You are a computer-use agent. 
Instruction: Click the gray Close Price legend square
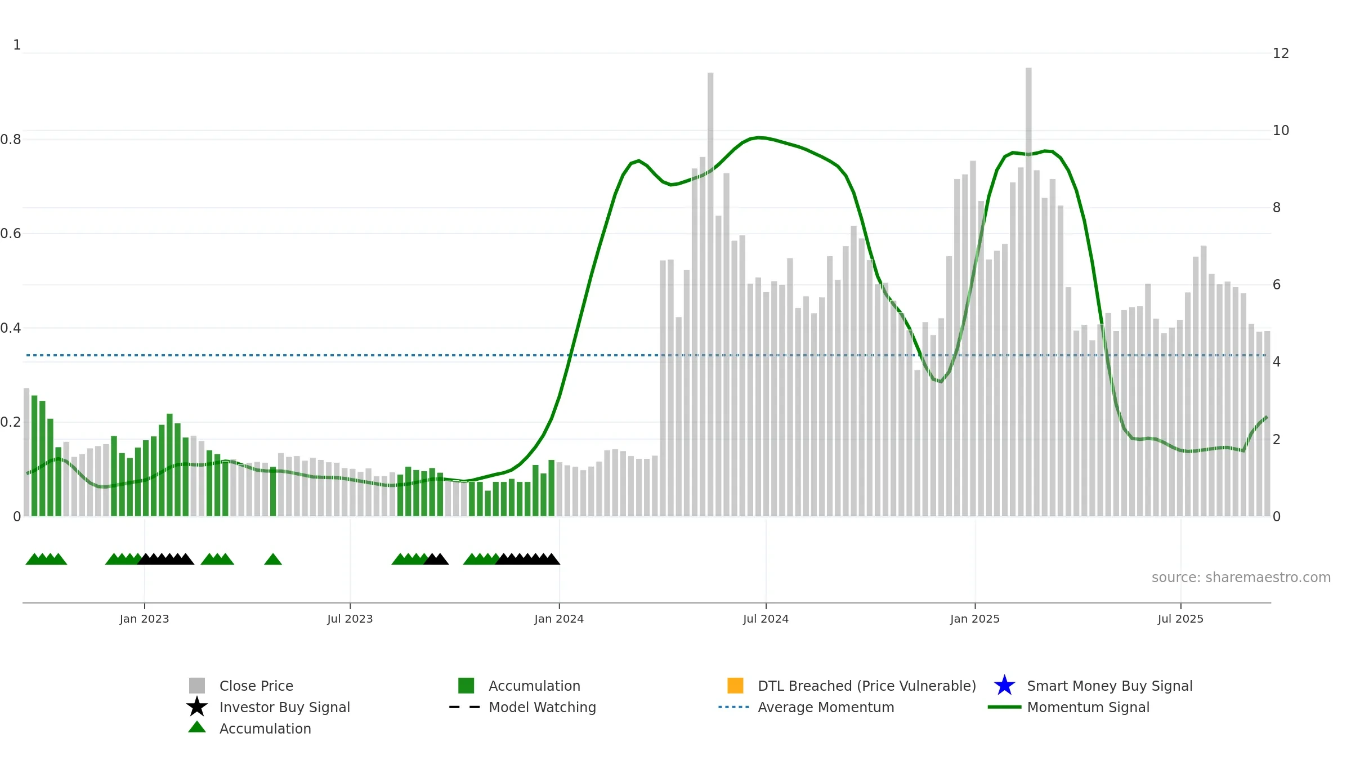click(x=197, y=685)
